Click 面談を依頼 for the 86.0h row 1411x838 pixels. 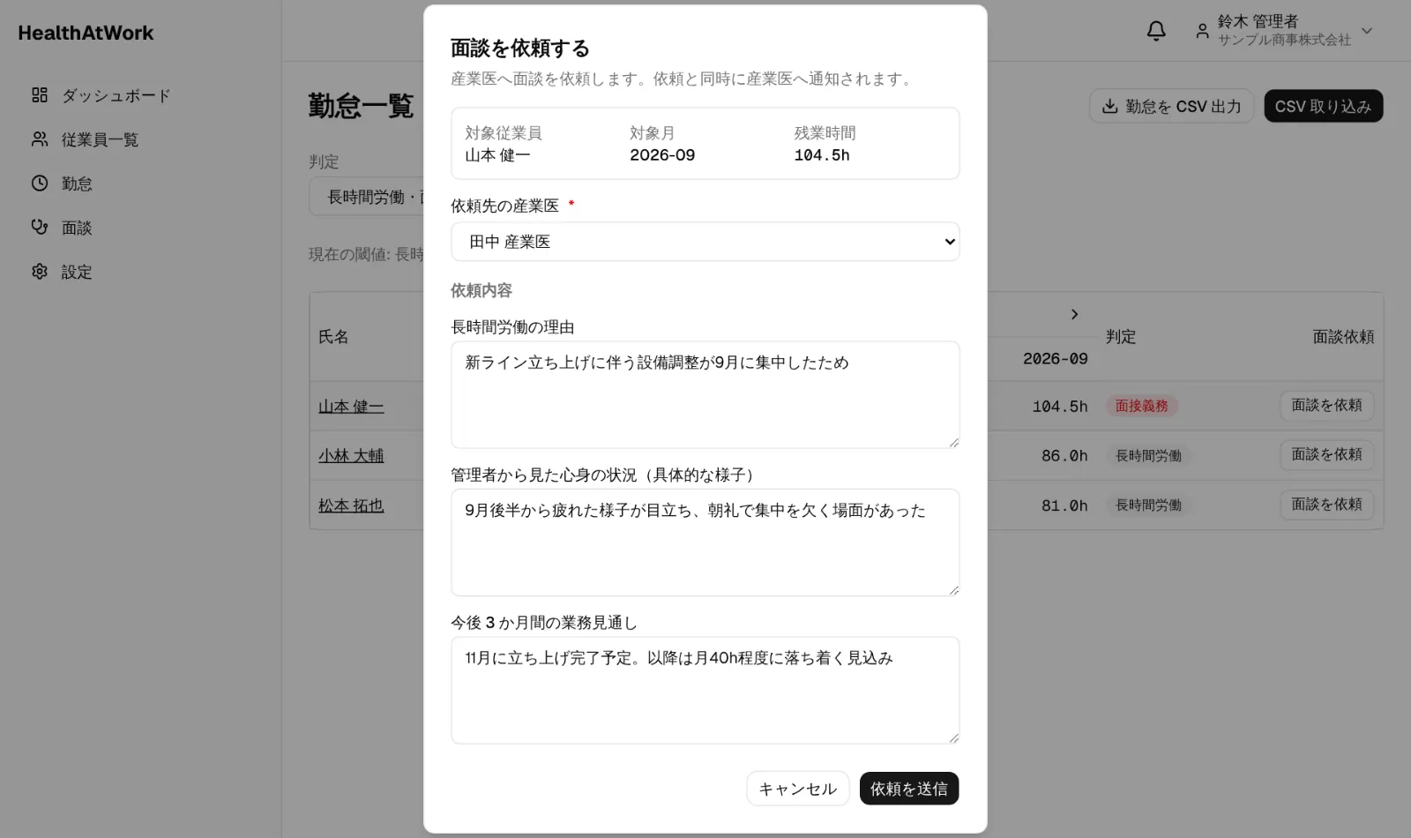tap(1326, 455)
